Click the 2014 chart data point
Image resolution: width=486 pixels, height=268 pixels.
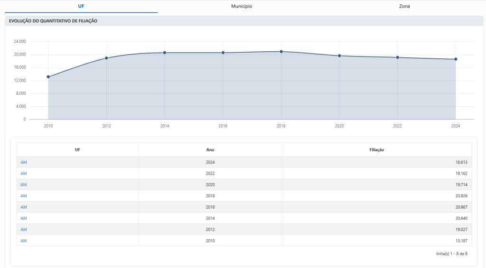(x=165, y=53)
